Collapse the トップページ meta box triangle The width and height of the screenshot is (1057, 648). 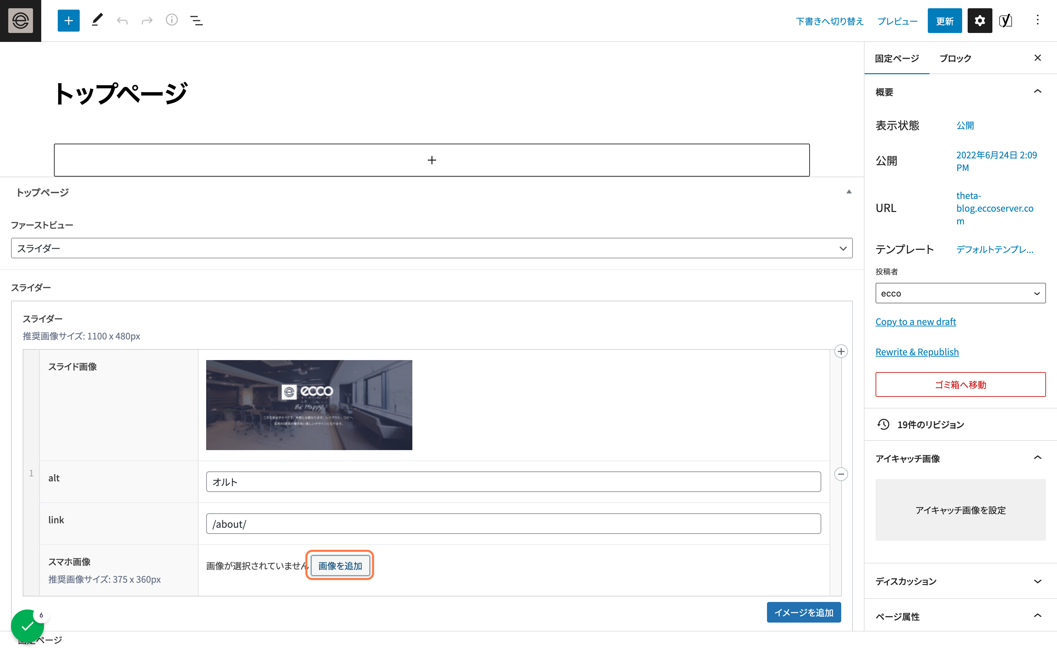[848, 192]
